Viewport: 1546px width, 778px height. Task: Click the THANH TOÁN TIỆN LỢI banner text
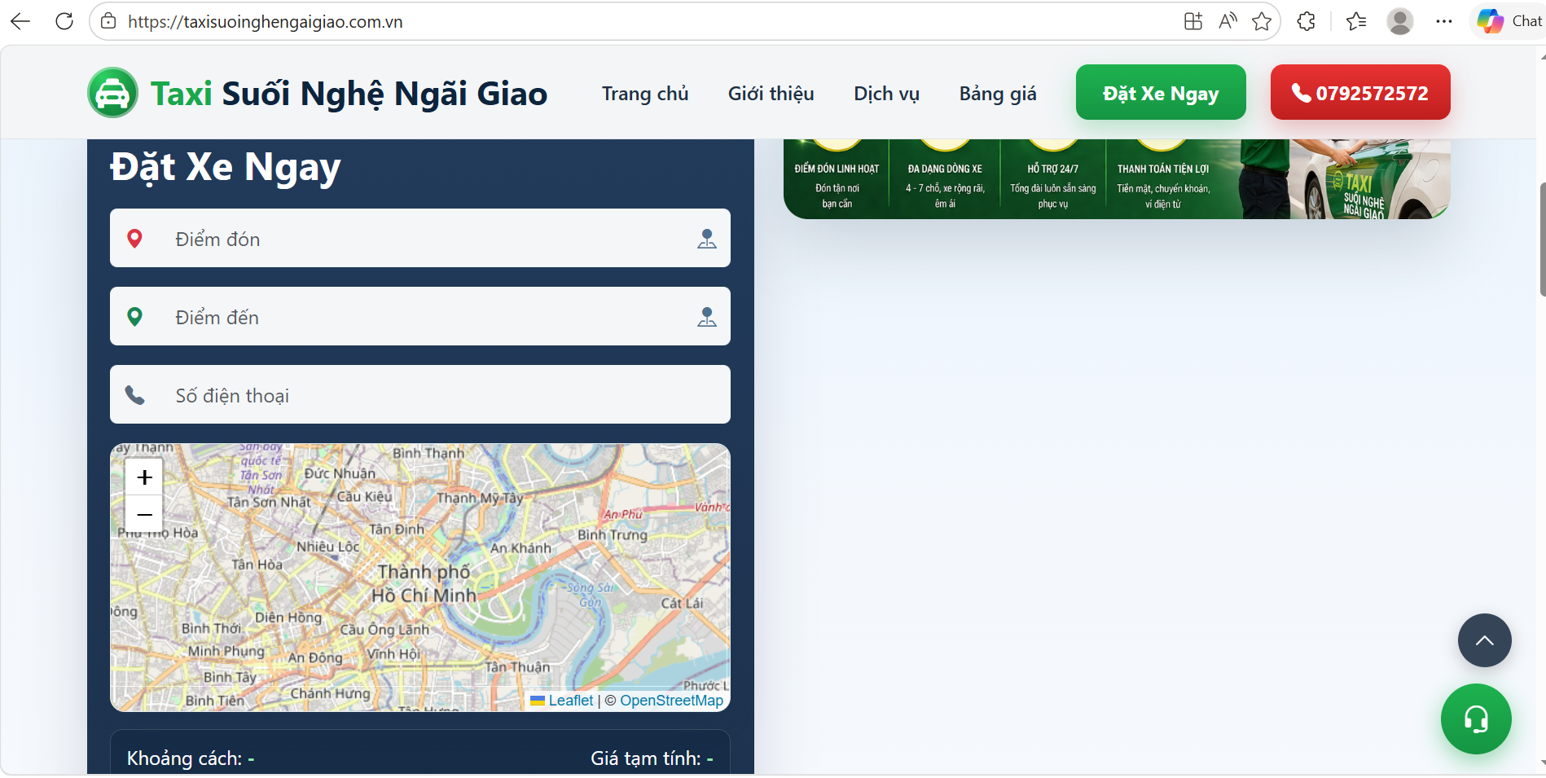1163,169
